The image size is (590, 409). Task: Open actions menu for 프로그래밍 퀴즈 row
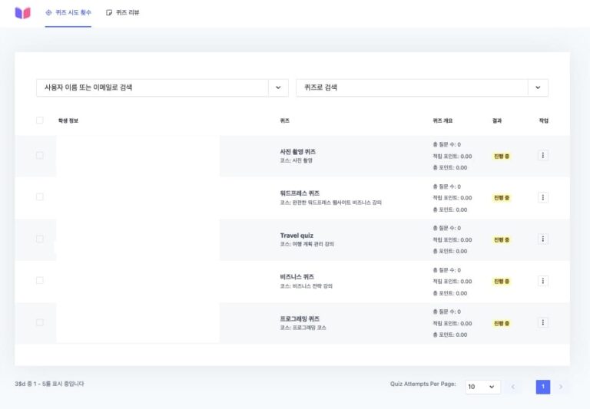point(543,323)
